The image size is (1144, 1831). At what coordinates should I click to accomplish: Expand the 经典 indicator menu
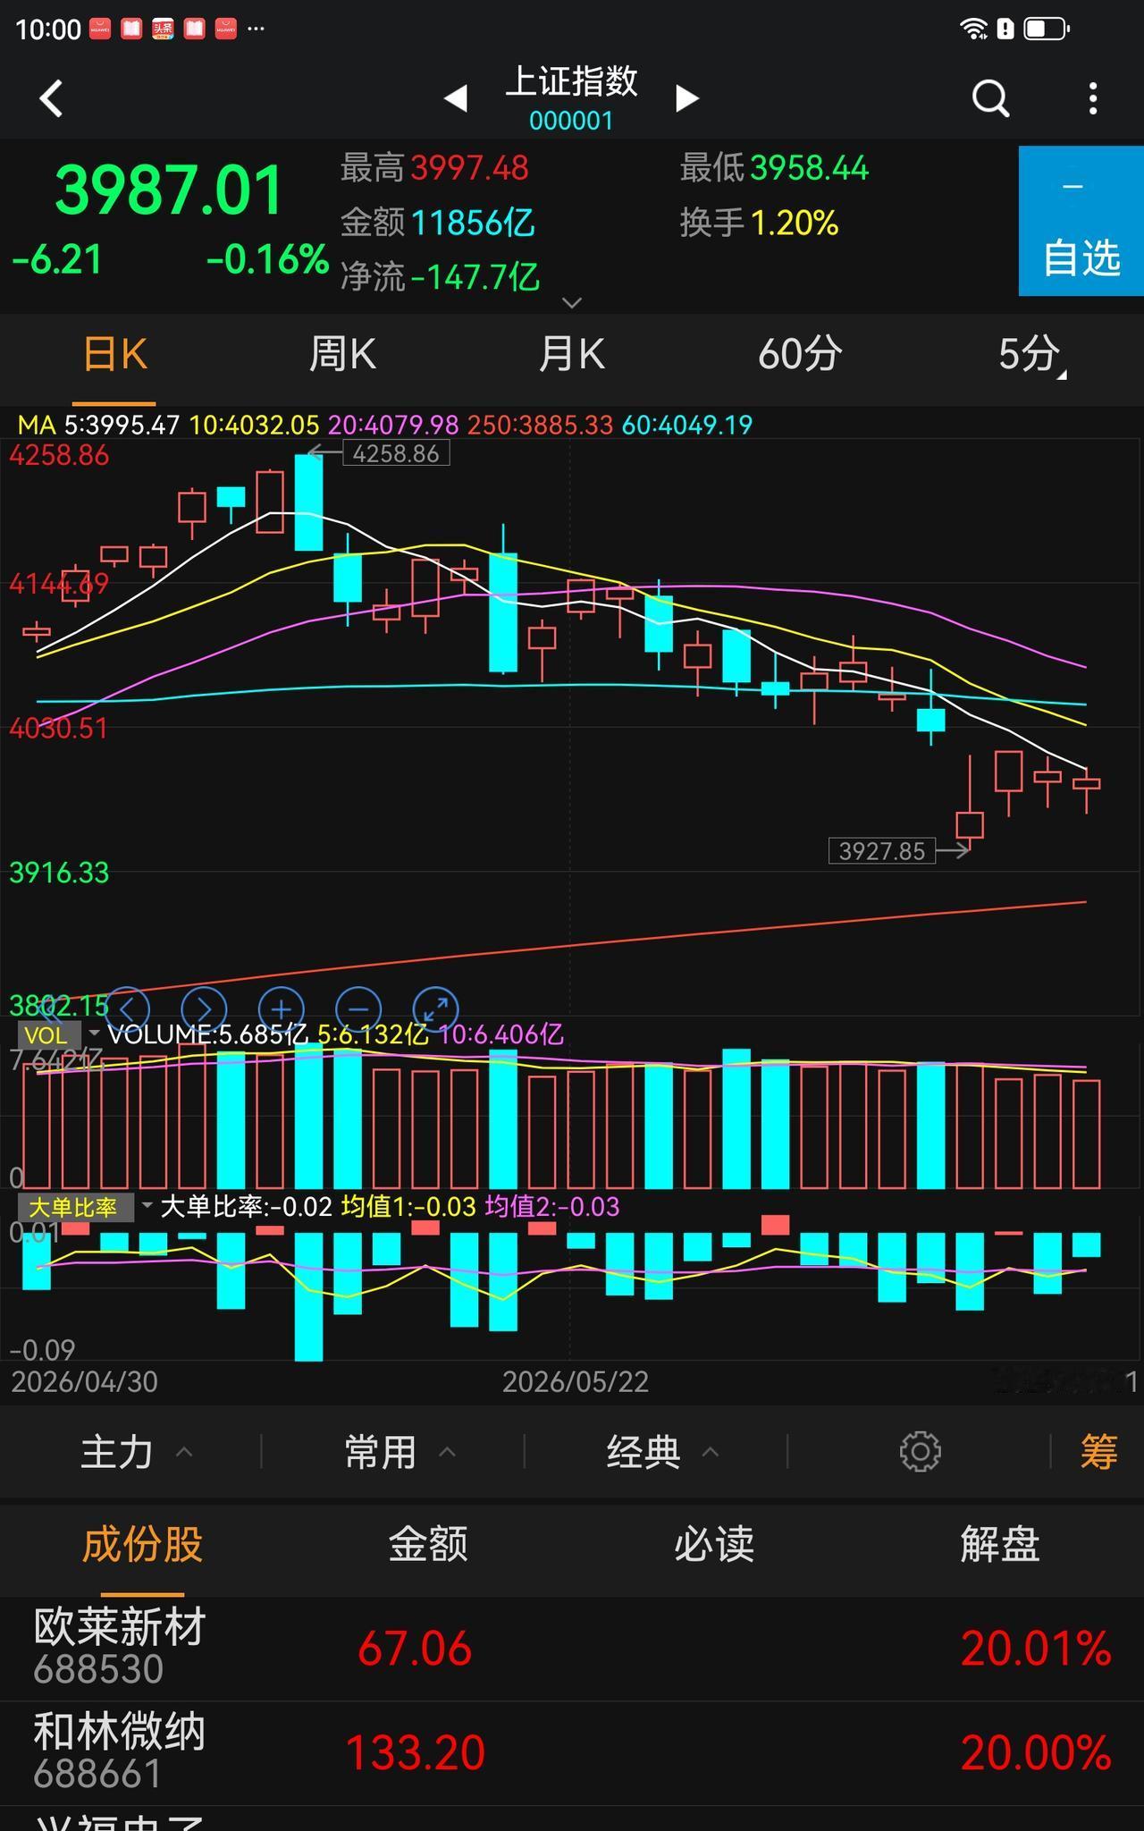662,1452
